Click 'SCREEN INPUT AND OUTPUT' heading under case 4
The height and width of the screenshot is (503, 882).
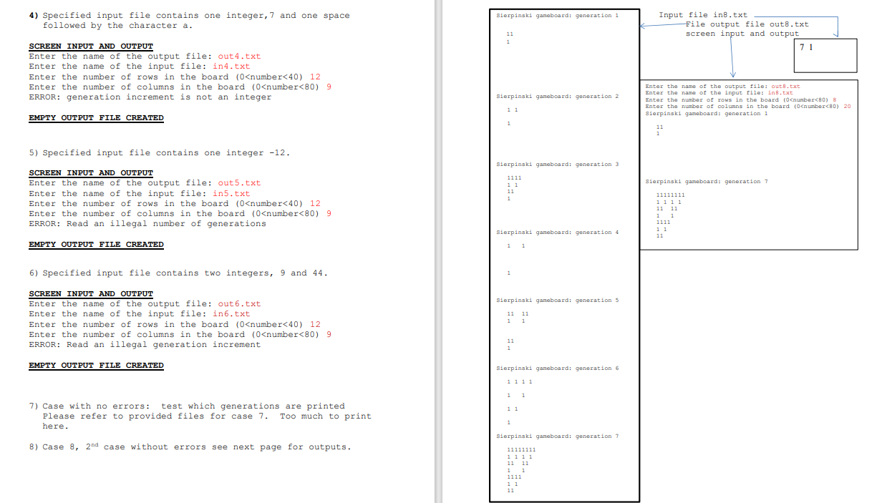tap(91, 47)
